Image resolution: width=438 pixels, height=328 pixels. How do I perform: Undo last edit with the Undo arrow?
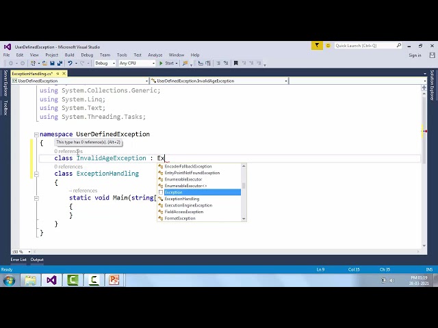(x=70, y=64)
